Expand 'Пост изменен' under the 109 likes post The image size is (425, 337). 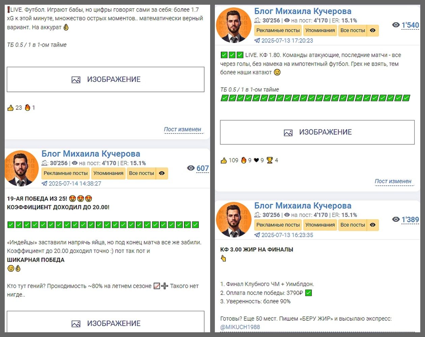point(393,181)
